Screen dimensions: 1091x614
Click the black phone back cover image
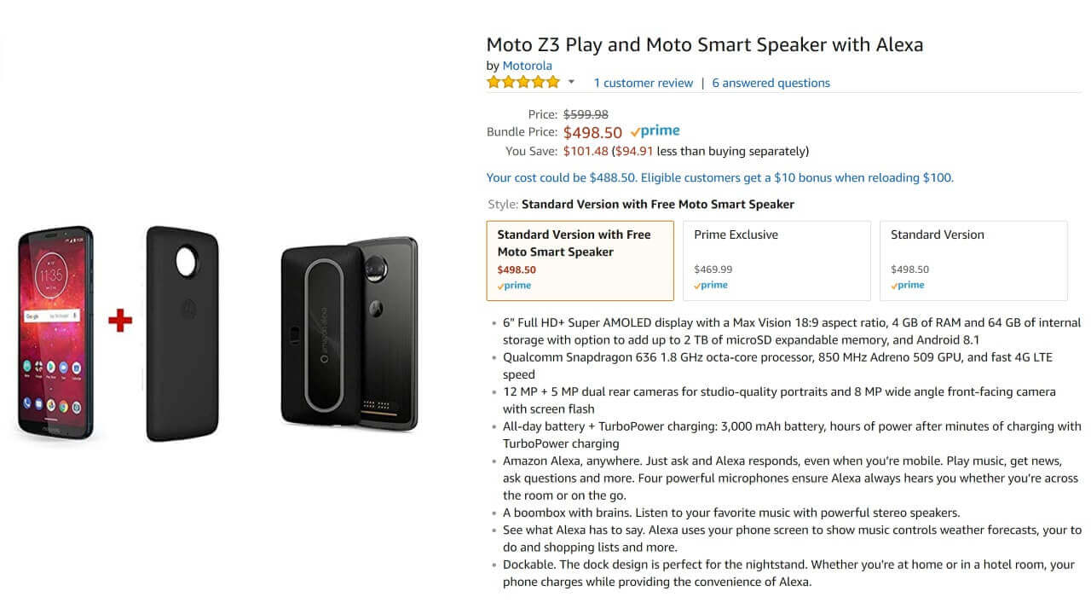coord(183,333)
